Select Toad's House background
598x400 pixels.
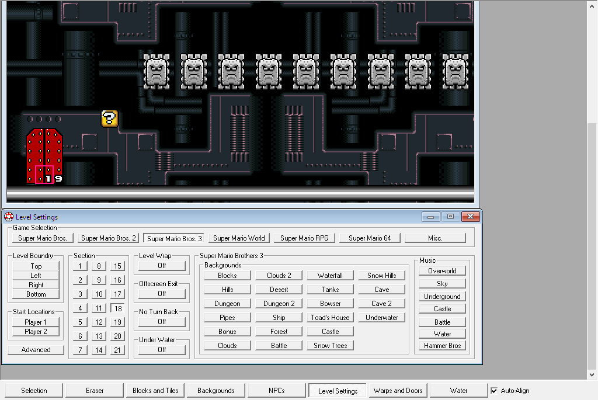pos(331,318)
